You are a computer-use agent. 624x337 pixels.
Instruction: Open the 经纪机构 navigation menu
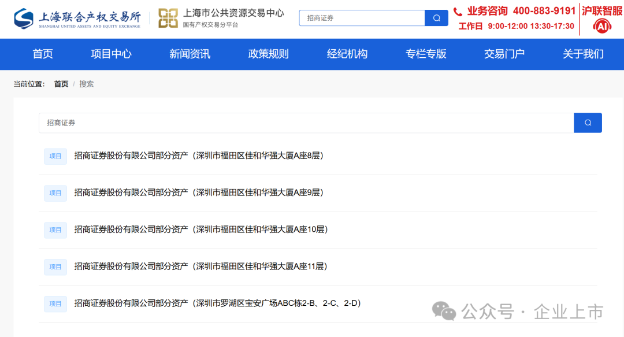pos(347,54)
